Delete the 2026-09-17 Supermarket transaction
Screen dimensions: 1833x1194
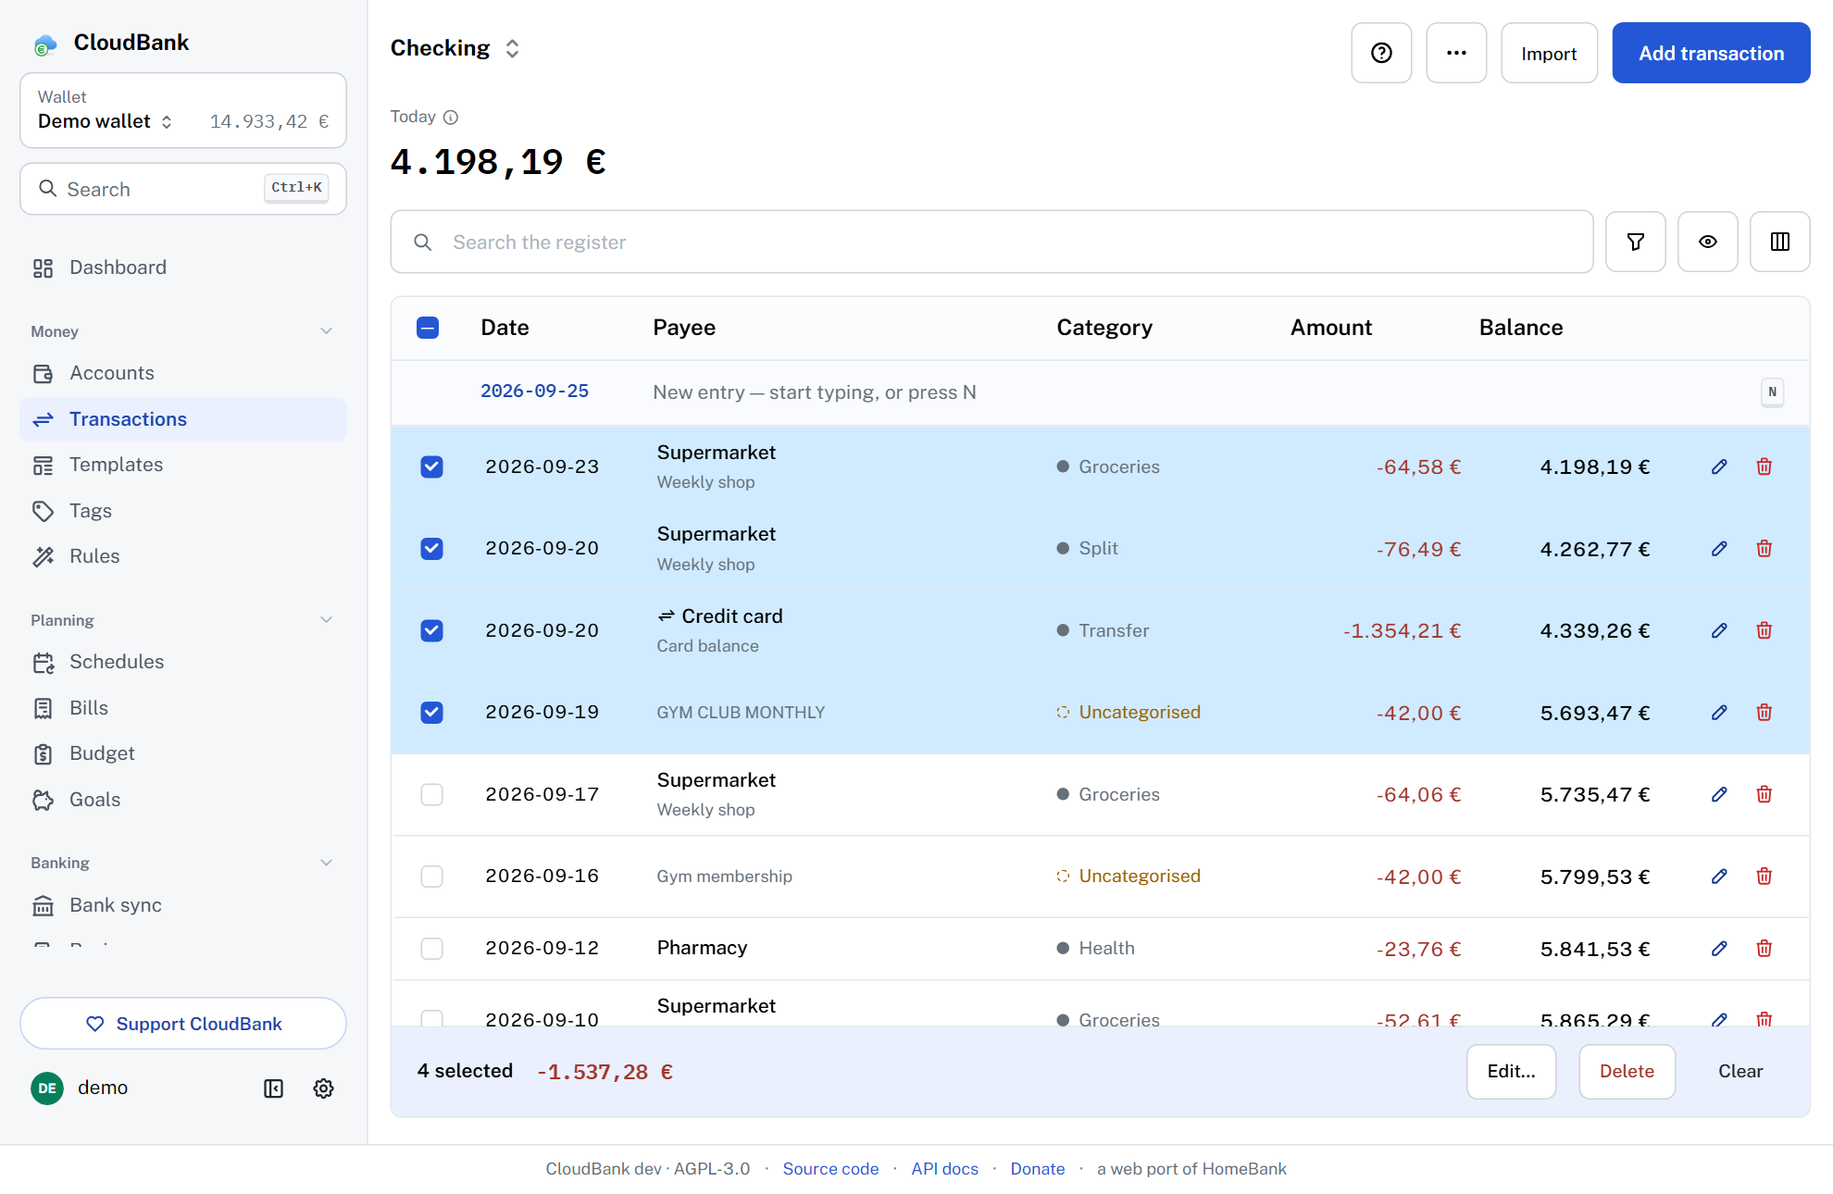tap(1764, 794)
